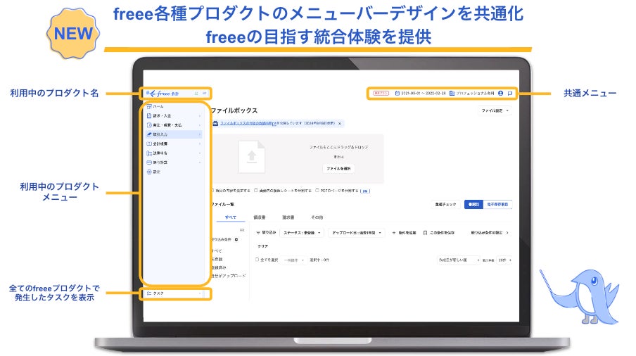Click the bookmark icon for この条件を保存
This screenshot has width=636, height=356.
coord(425,233)
